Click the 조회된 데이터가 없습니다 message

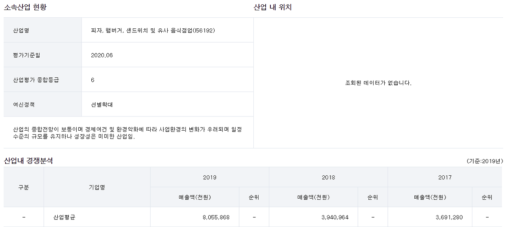(378, 83)
